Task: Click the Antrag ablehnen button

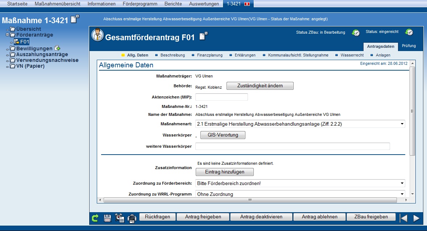Action: [319, 217]
